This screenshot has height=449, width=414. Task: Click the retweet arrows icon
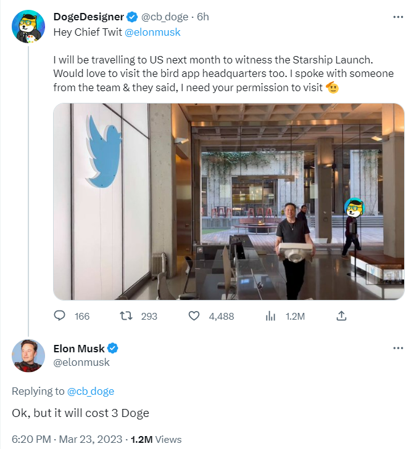click(x=126, y=316)
